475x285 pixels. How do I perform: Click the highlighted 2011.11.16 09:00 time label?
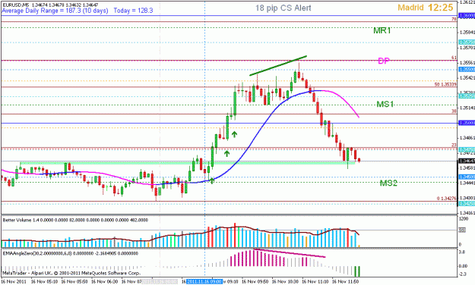[204, 282]
